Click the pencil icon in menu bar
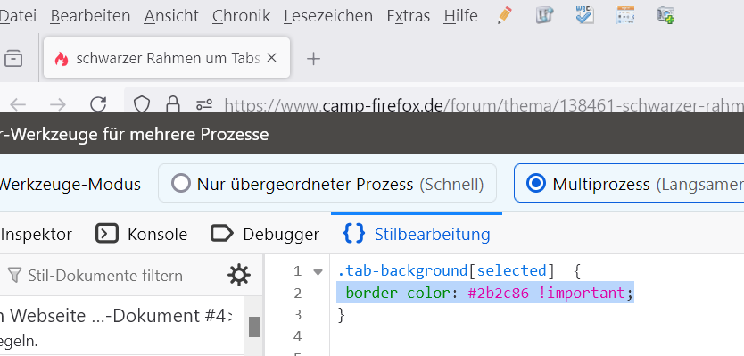 point(505,15)
